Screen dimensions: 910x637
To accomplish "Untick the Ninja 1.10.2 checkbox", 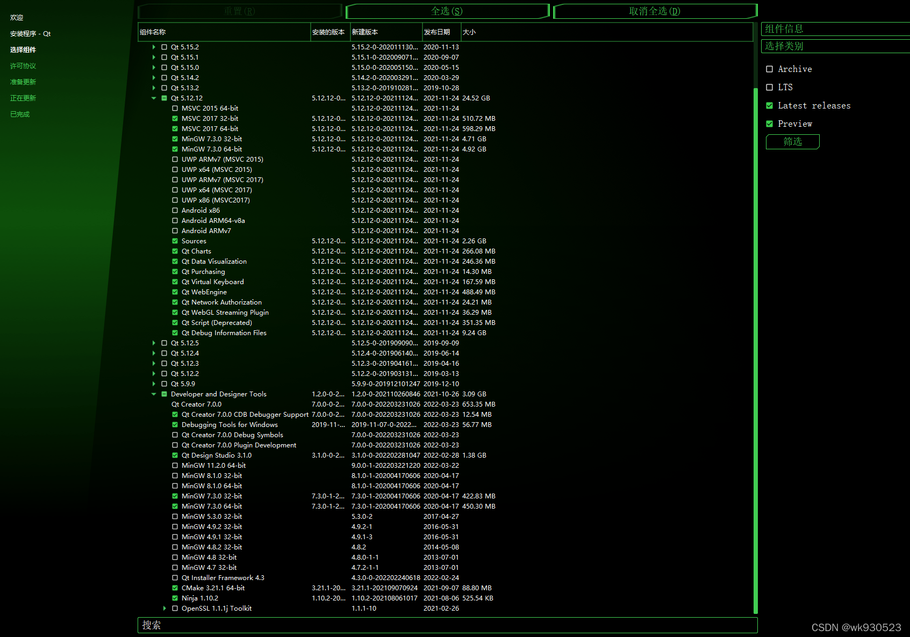I will pyautogui.click(x=175, y=598).
